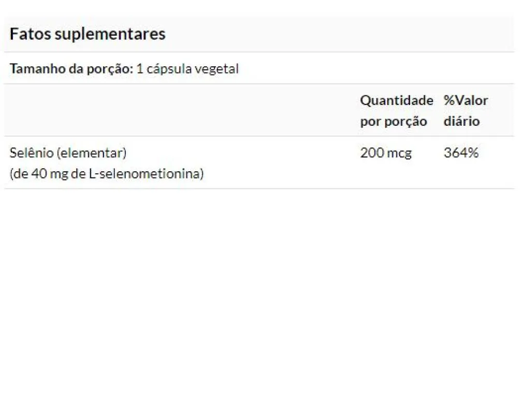Screen dimensions: 524x414
Task: Select the Selênio (elementar) ingredient name
Action: coord(68,153)
